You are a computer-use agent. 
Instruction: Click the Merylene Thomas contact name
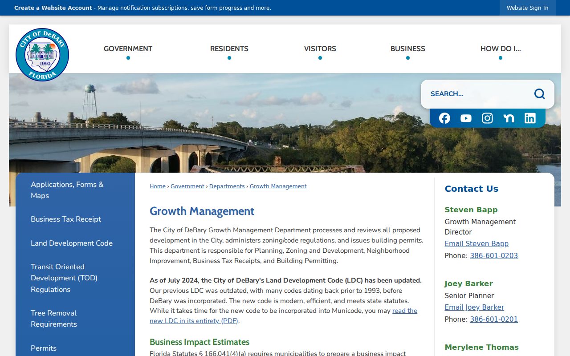coord(482,348)
